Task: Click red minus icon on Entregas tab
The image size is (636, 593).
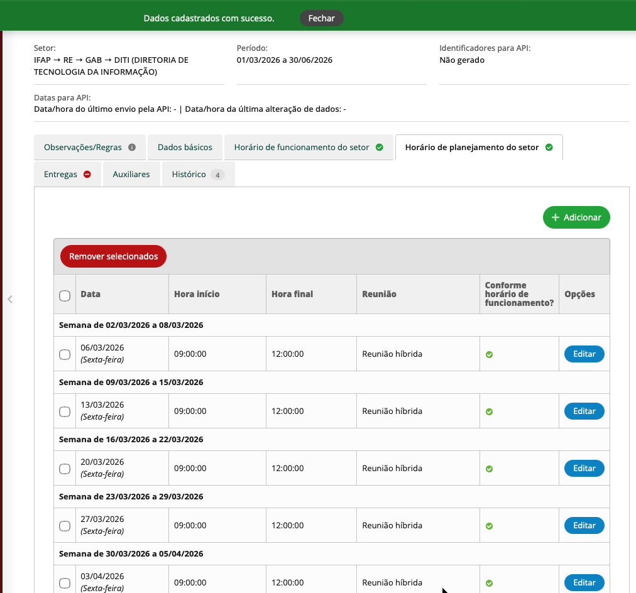Action: 87,175
